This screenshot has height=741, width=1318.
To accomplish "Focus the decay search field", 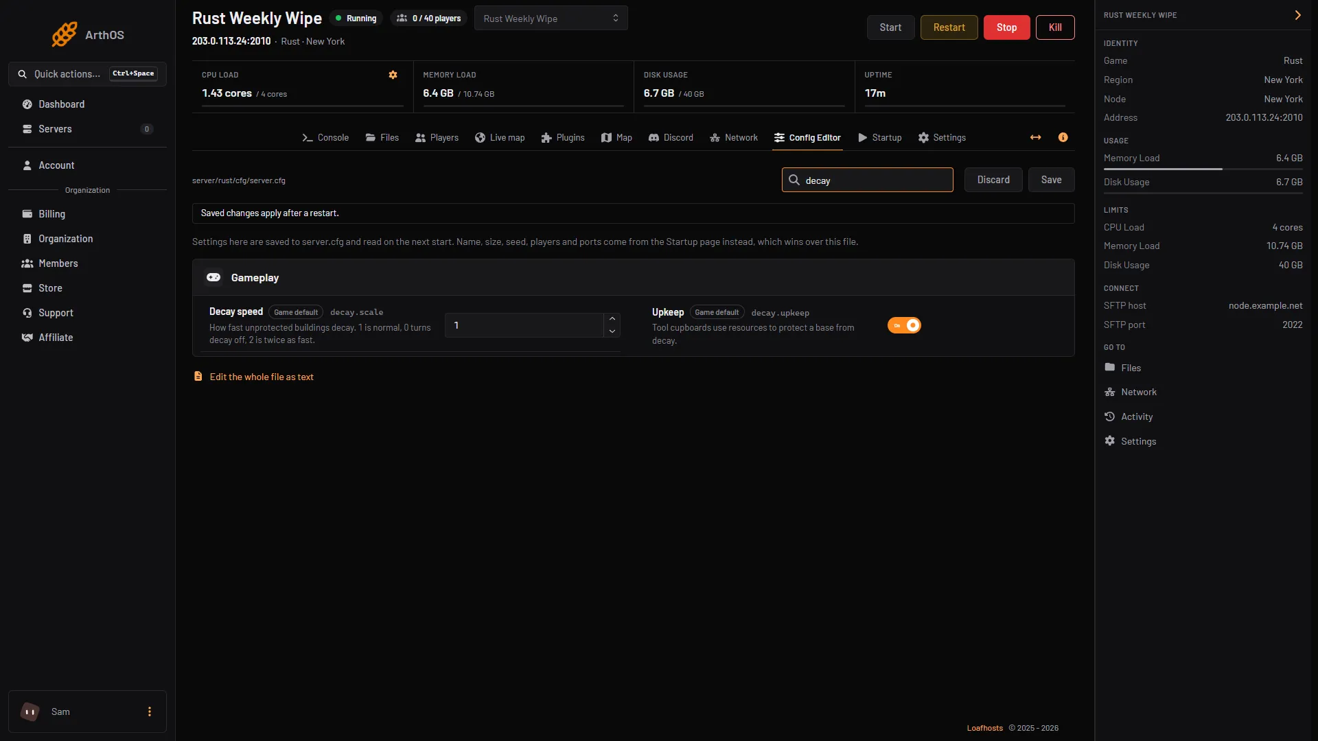I will pos(867,180).
